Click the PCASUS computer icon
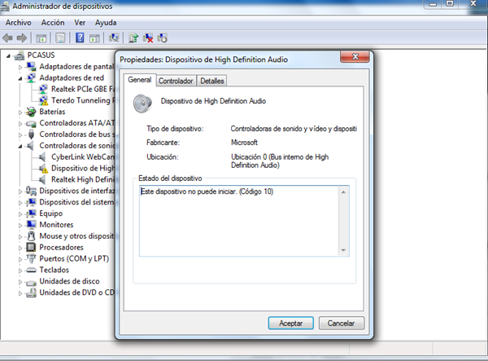Screen dimensions: 488x361 pos(20,55)
